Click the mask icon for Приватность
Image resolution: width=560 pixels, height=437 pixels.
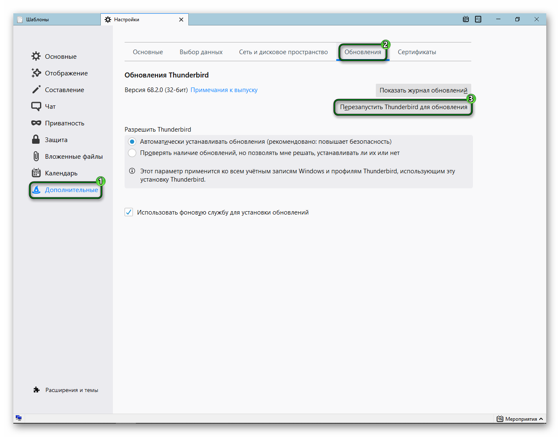[x=36, y=123]
